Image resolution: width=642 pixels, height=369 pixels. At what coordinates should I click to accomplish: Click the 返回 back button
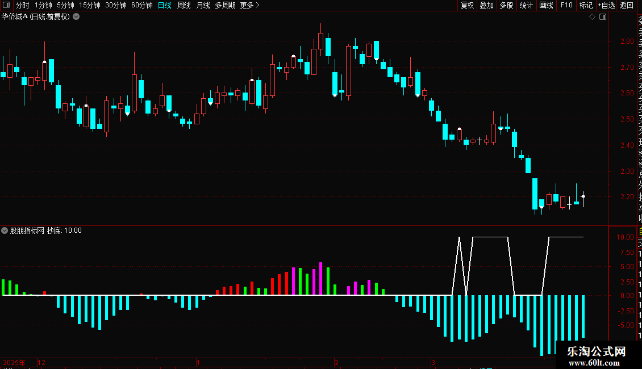pyautogui.click(x=627, y=5)
